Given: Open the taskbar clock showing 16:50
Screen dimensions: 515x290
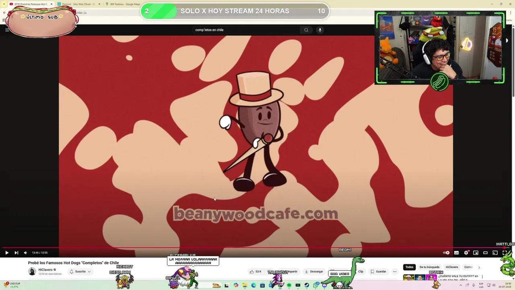Looking at the screenshot, I should pyautogui.click(x=505, y=285).
